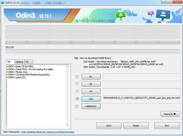Select log line 'Checking MD5 finished Sucessfully..'
Image resolution: width=183 pixels, height=136 pixels.
click(x=29, y=75)
